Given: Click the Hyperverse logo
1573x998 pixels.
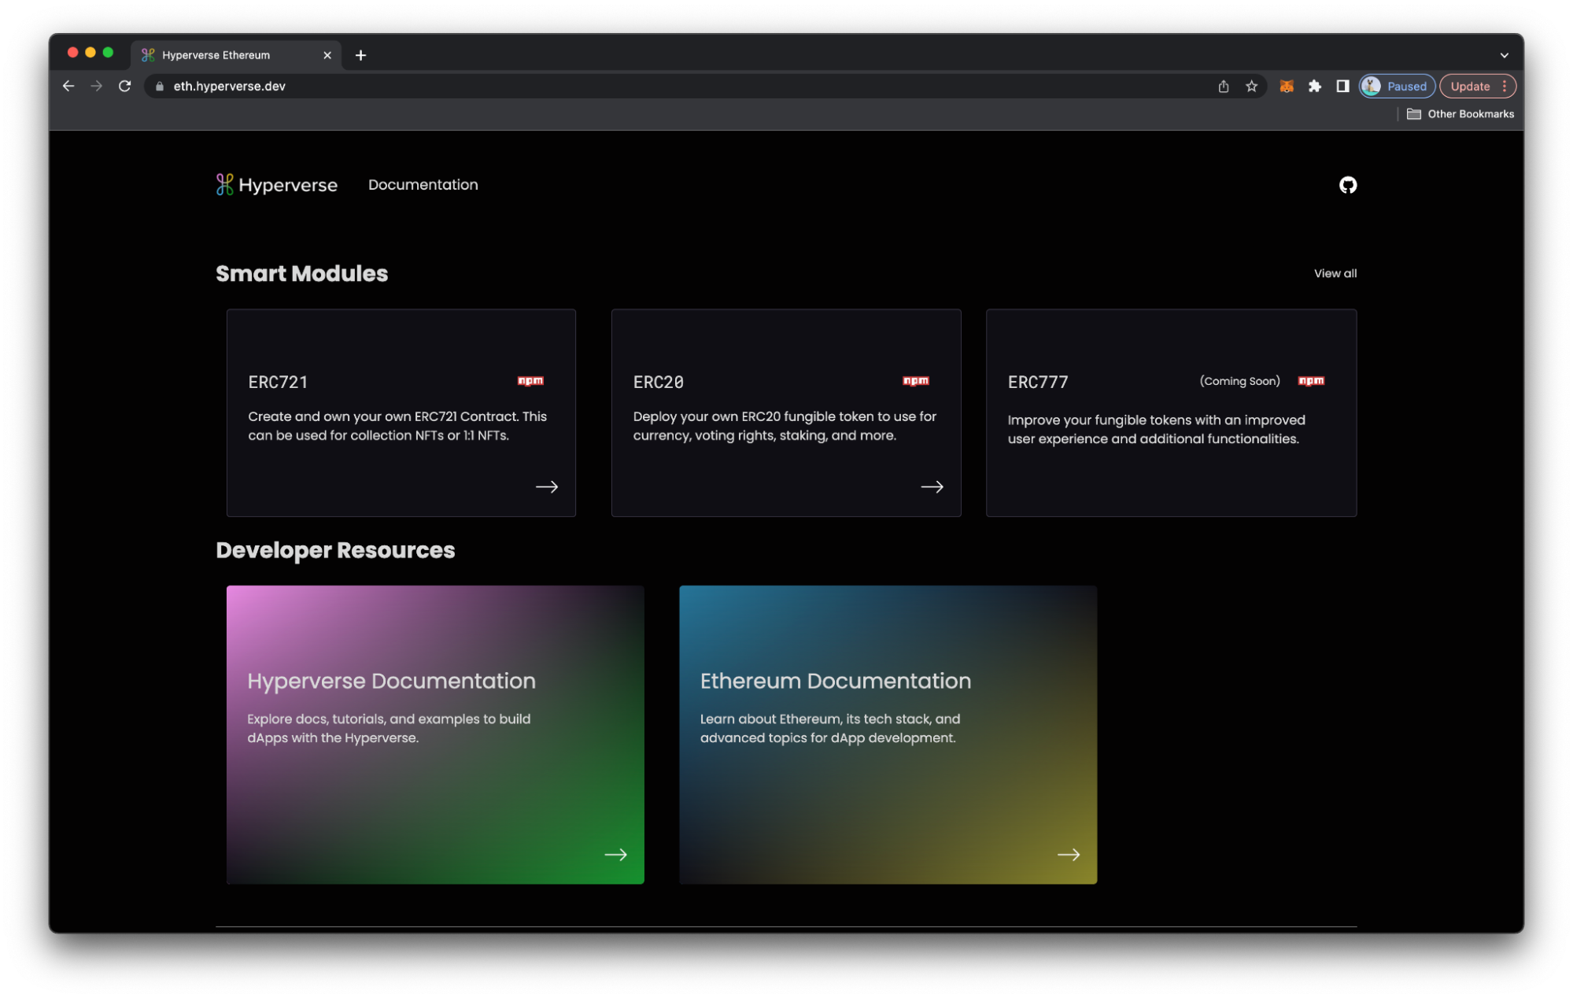Looking at the screenshot, I should [276, 185].
